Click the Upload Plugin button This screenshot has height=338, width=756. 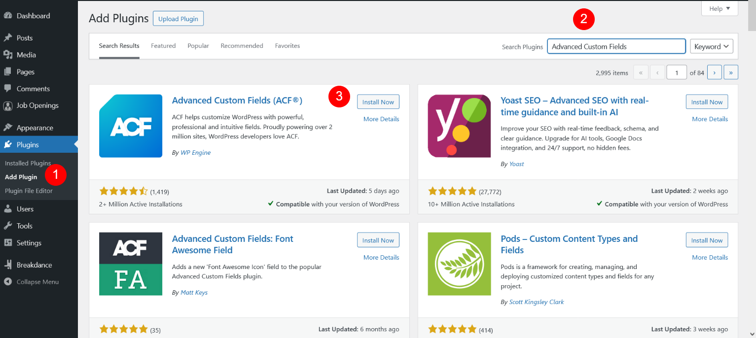(178, 19)
